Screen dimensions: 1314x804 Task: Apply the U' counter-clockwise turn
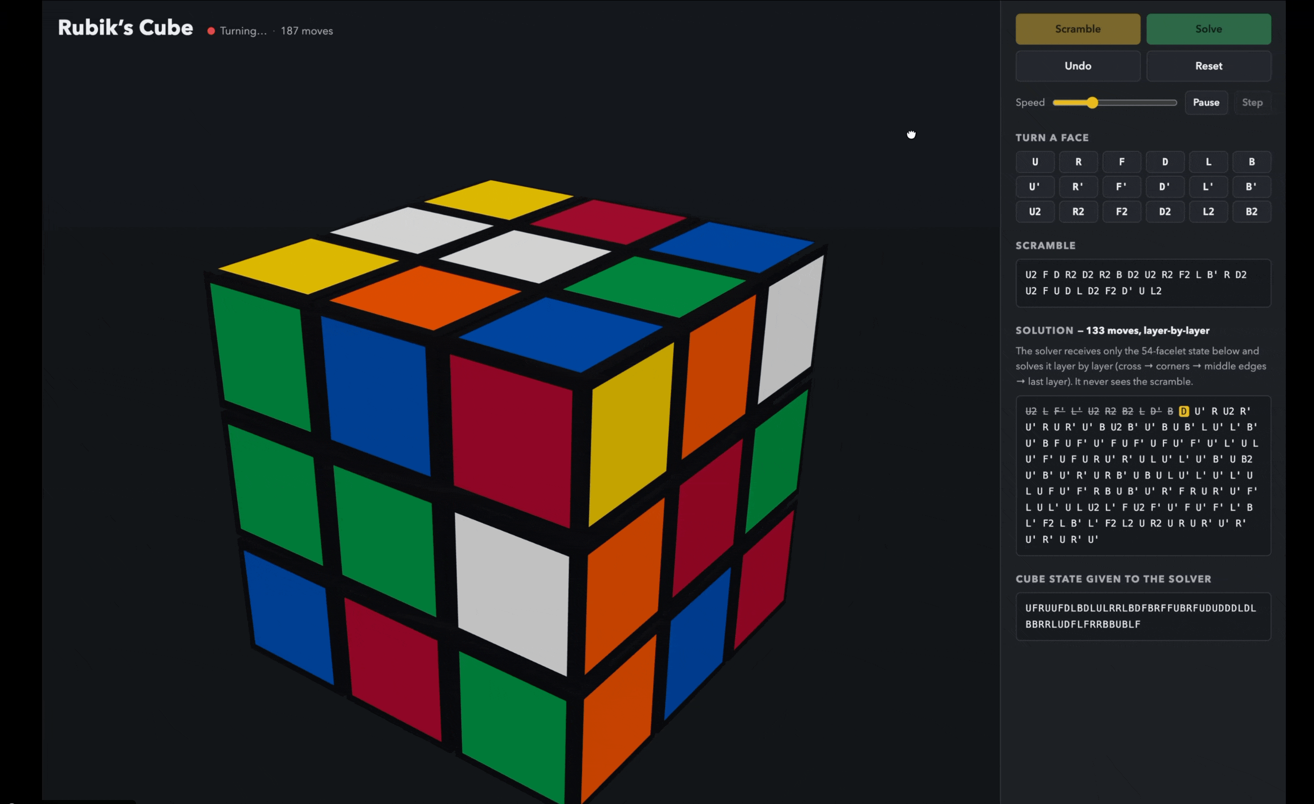(x=1035, y=187)
